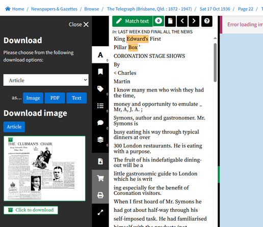The height and width of the screenshot is (227, 263).
Task: Click the text line "Martin"
Action: pos(122,81)
